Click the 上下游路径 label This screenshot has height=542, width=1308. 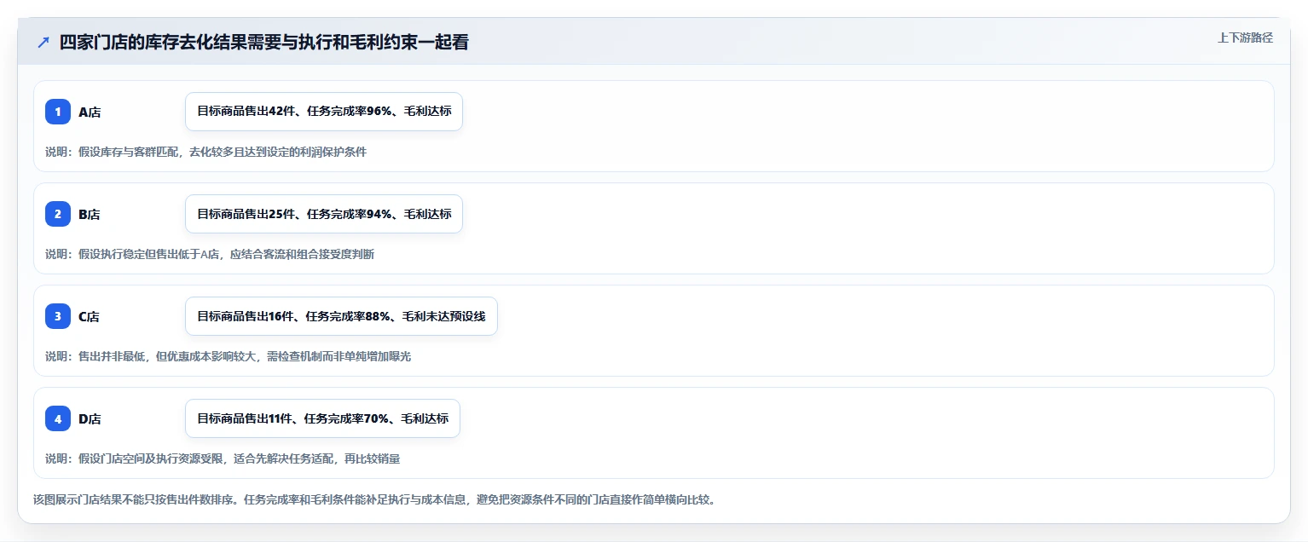[1245, 37]
